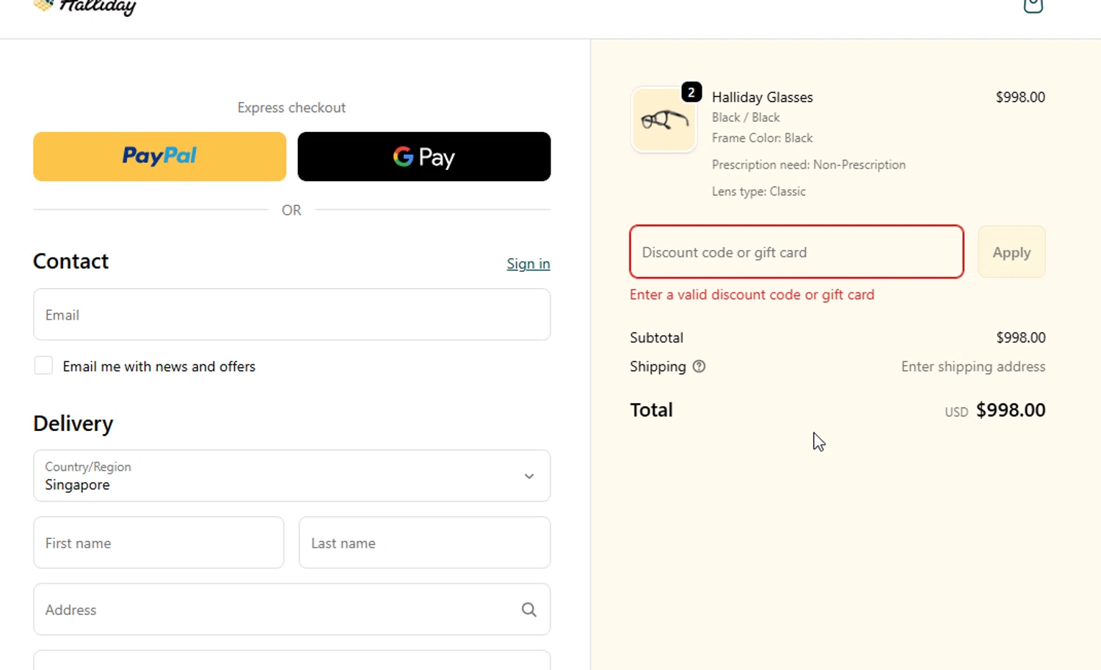
Task: Enable Email me with news and offers
Action: click(43, 366)
